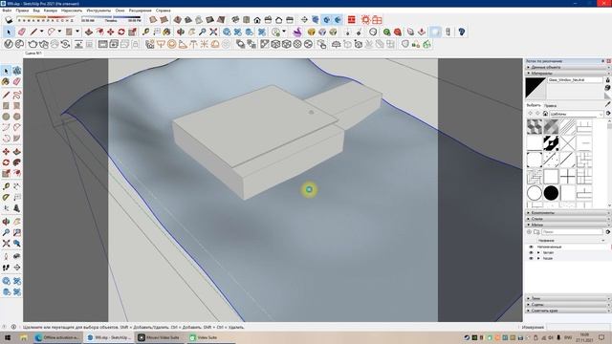
Task: Switch to the Edit materials tab
Action: [551, 105]
